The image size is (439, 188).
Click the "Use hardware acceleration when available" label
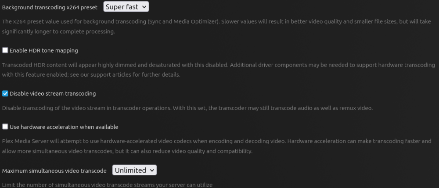click(64, 127)
